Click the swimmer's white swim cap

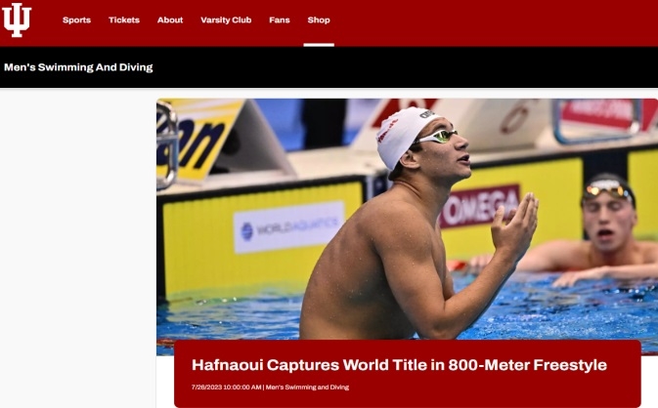[x=403, y=134]
